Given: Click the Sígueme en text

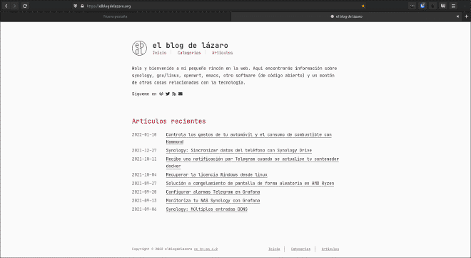Looking at the screenshot, I should point(144,94).
